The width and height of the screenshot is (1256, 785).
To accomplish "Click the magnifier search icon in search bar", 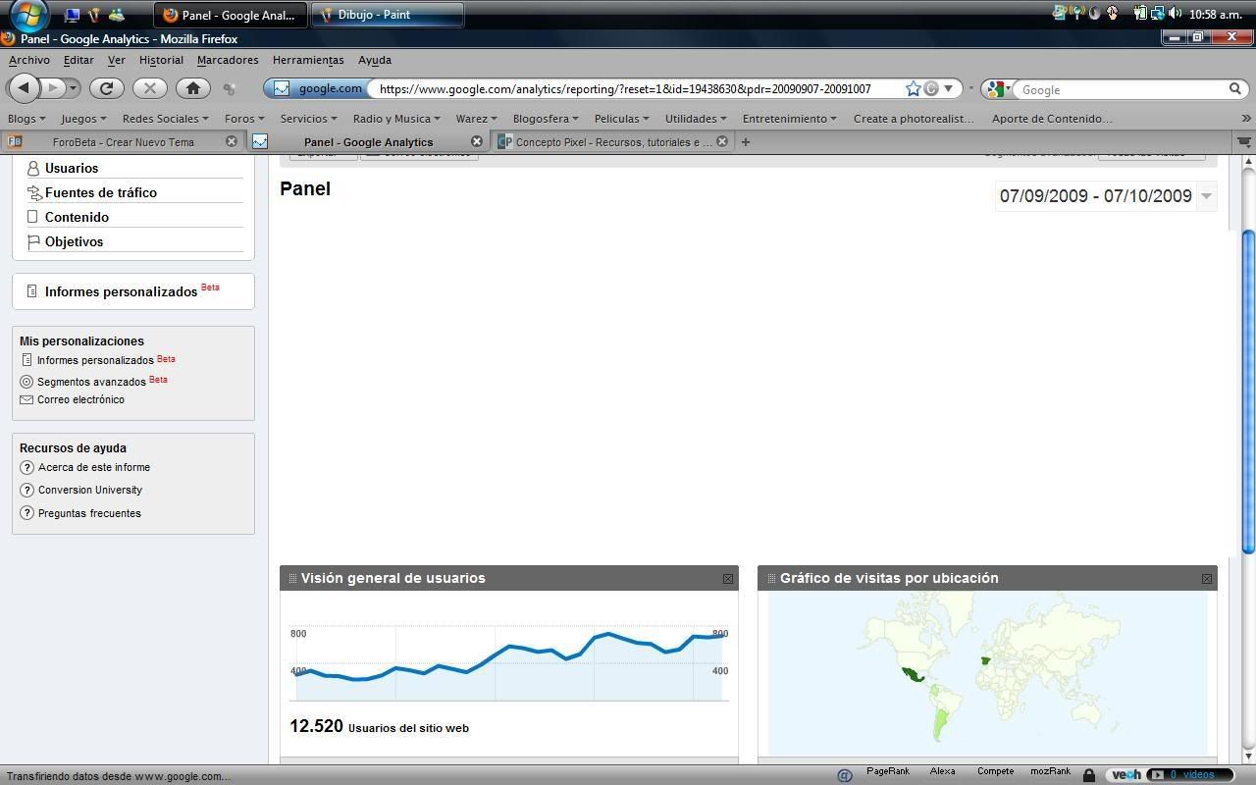I will (x=1235, y=89).
